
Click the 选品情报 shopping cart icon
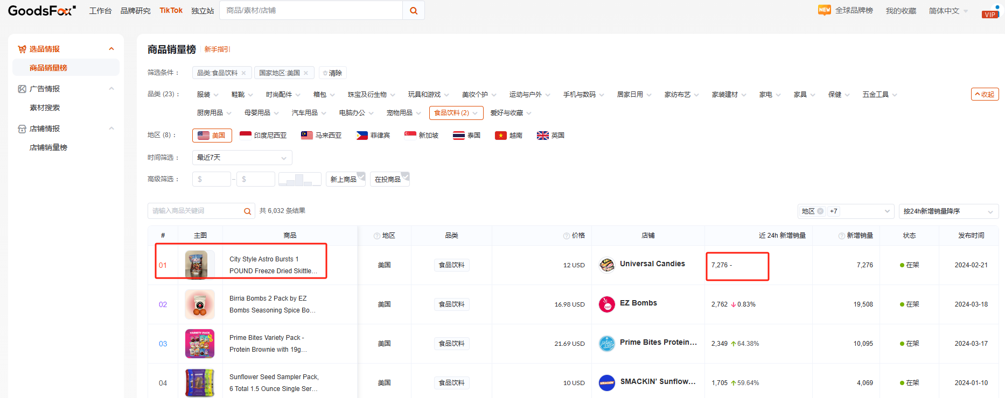[x=22, y=49]
